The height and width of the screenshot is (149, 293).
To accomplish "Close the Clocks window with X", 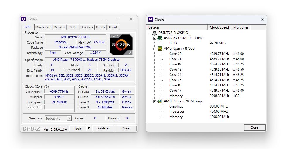I will pos(262,19).
